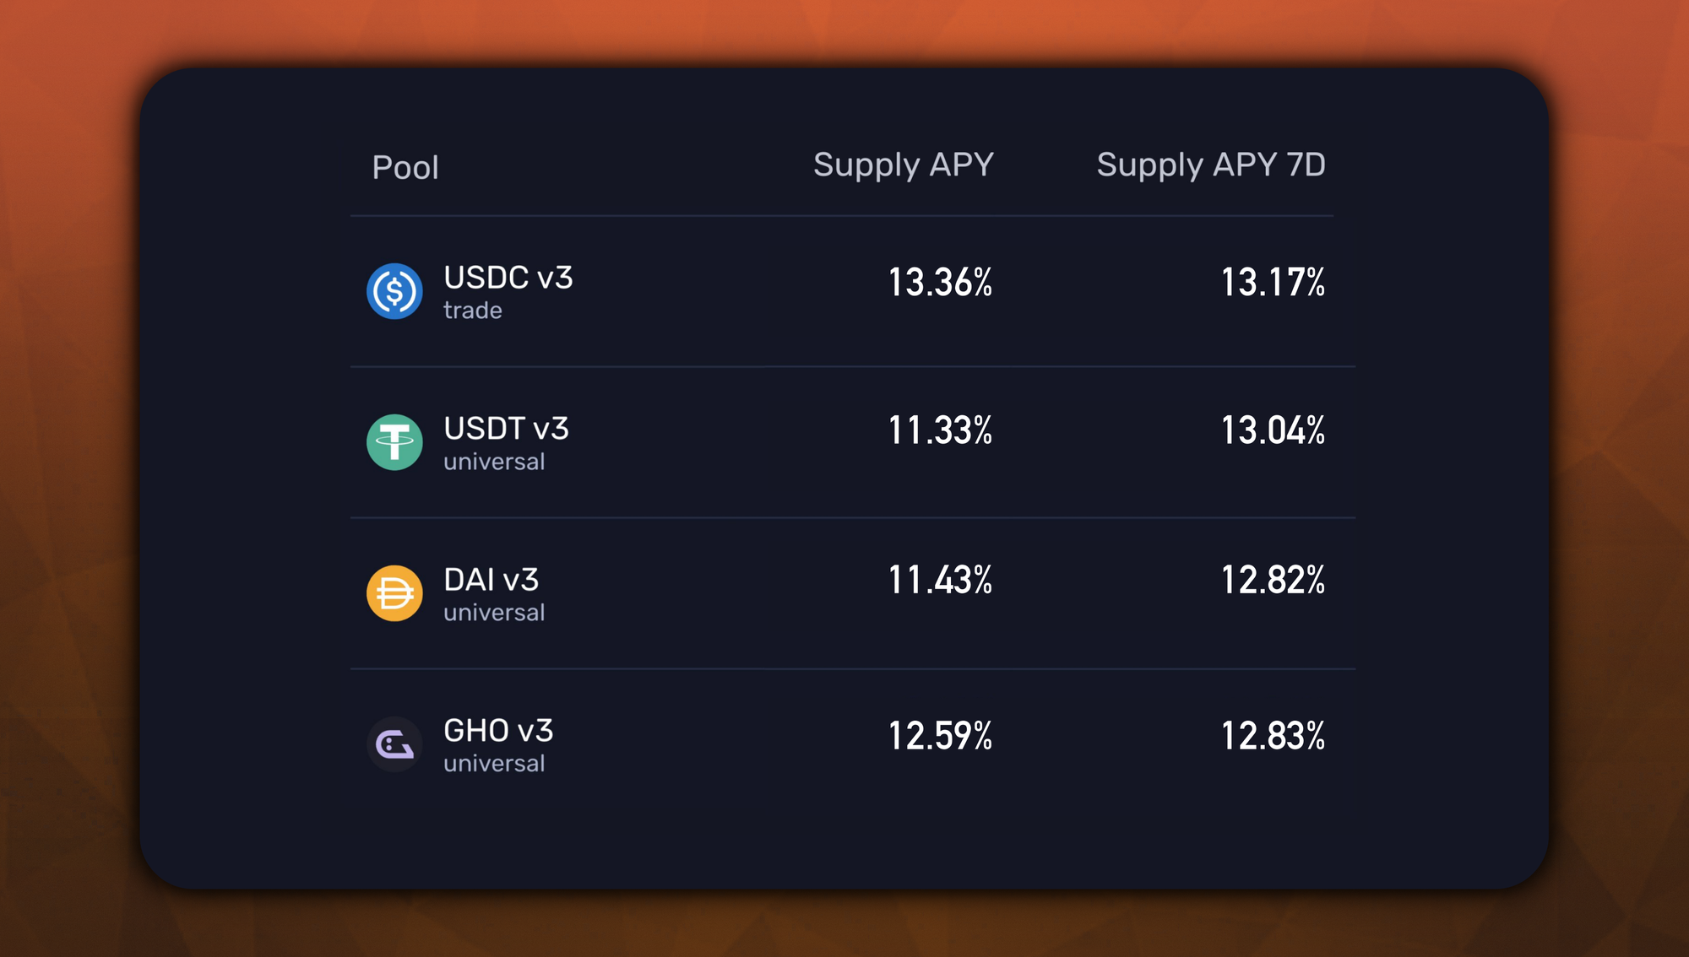Click USDT's 11.33% supply APY value

click(939, 430)
